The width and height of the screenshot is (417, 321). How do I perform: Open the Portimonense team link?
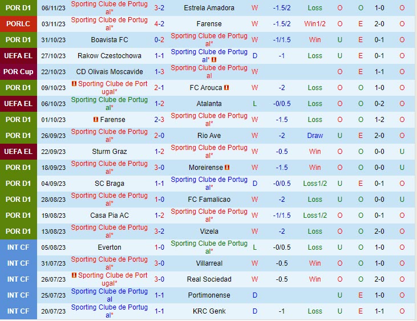209,295
